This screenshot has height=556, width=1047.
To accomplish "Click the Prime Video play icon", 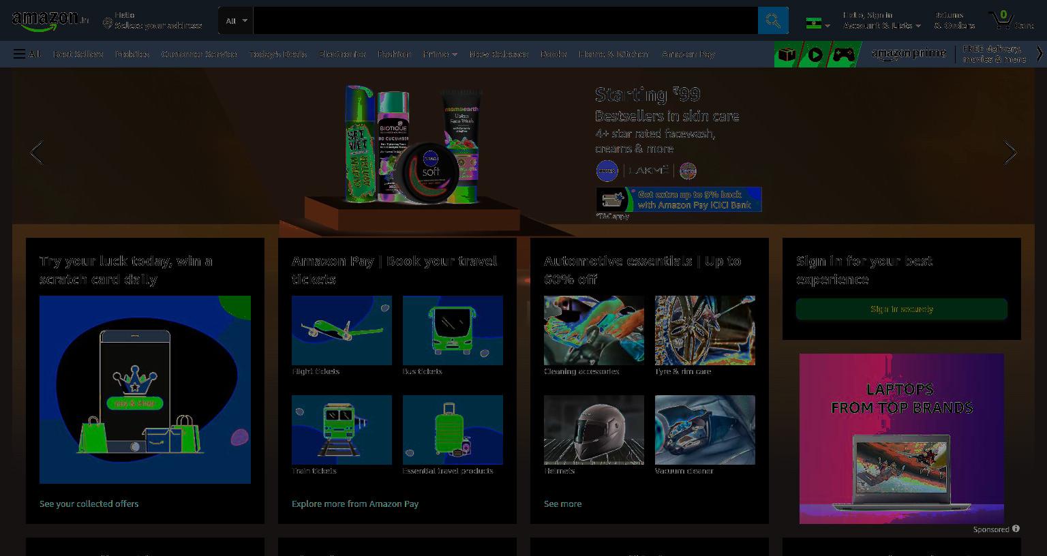I will [815, 55].
